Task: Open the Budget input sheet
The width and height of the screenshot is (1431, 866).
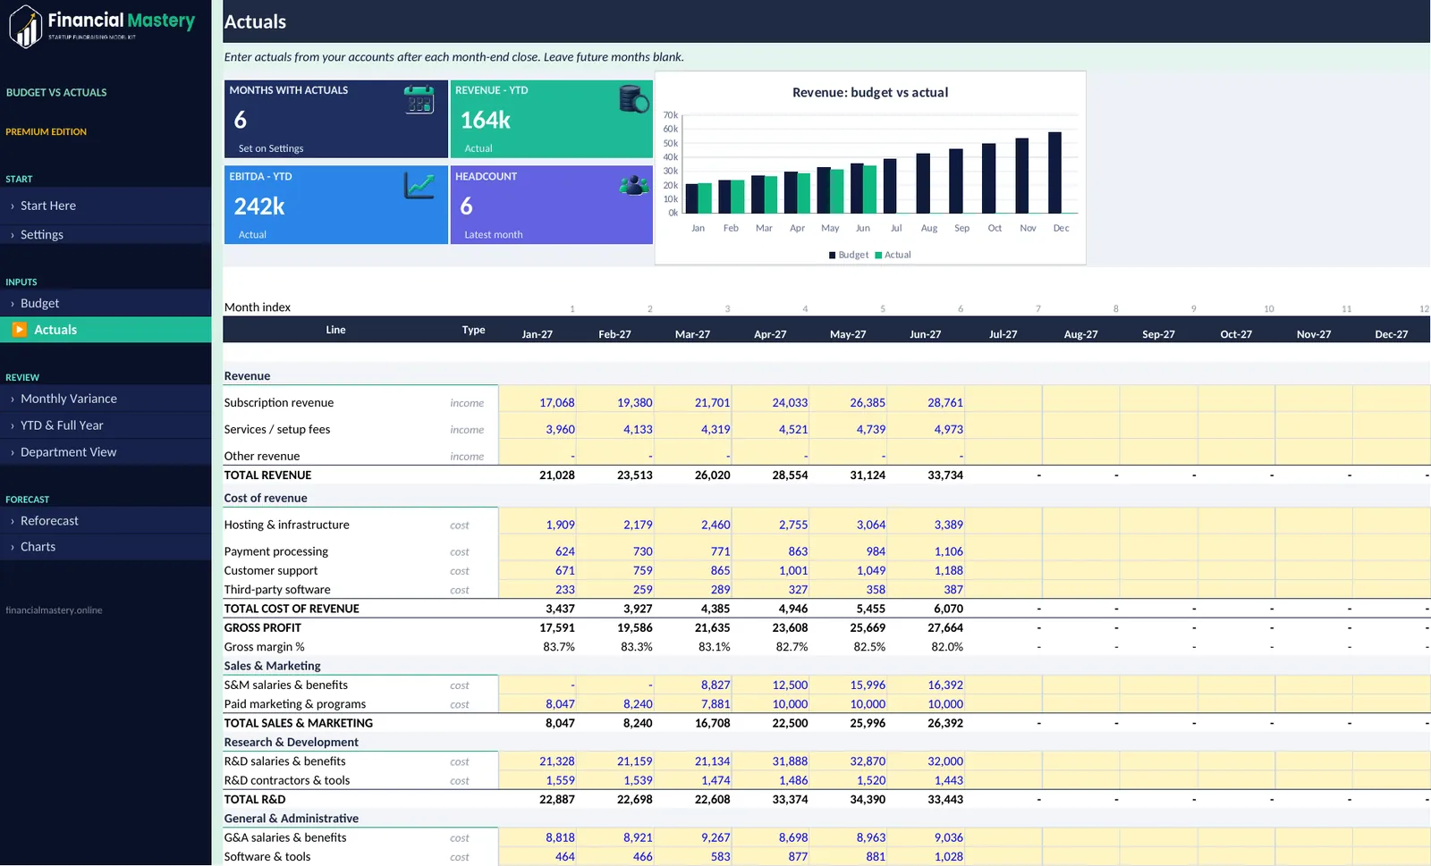Action: tap(106, 303)
